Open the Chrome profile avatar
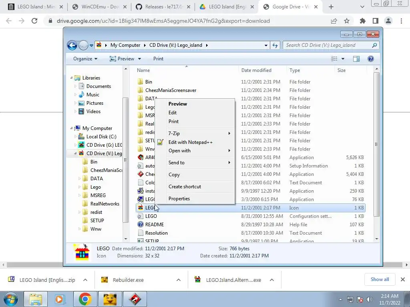 point(388,21)
